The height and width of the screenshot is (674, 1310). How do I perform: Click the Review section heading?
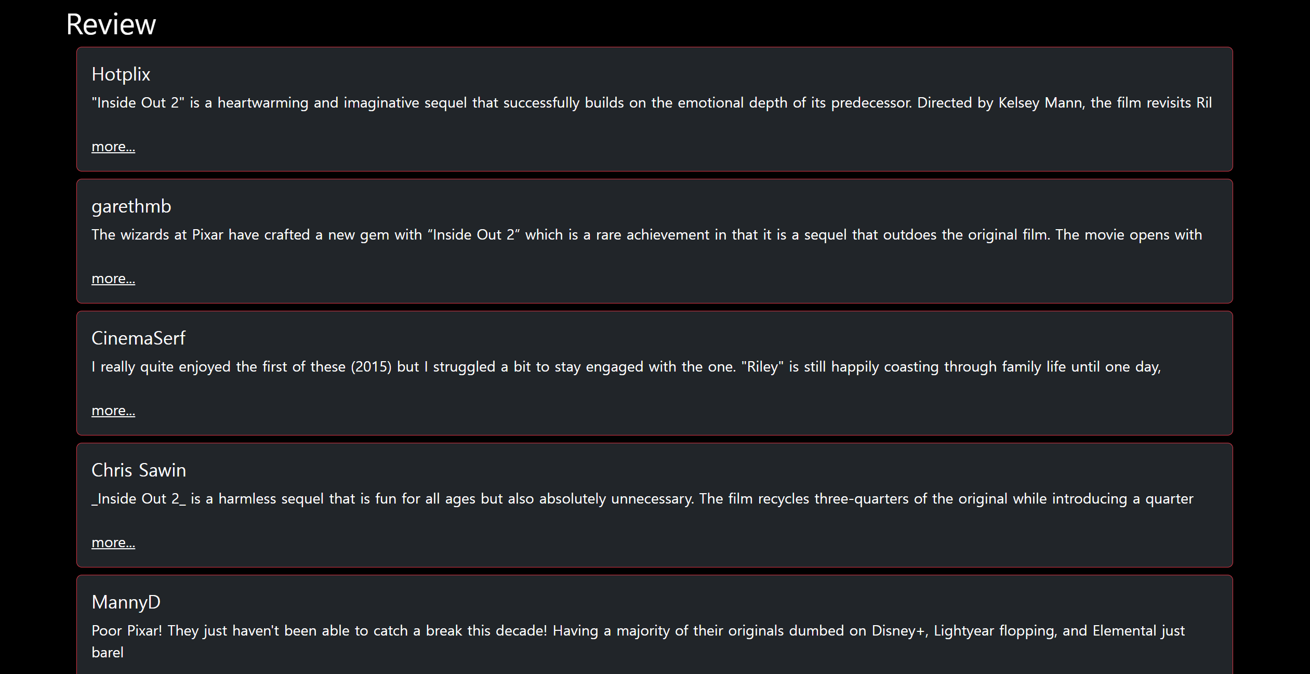(x=111, y=24)
